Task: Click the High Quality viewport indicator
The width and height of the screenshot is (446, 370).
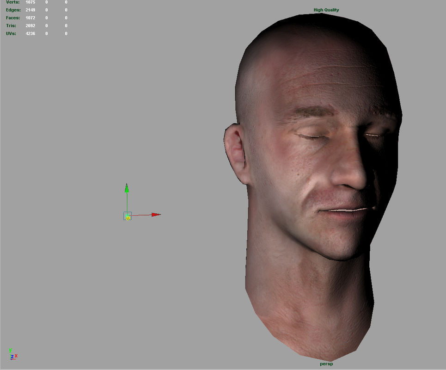Action: [x=326, y=9]
